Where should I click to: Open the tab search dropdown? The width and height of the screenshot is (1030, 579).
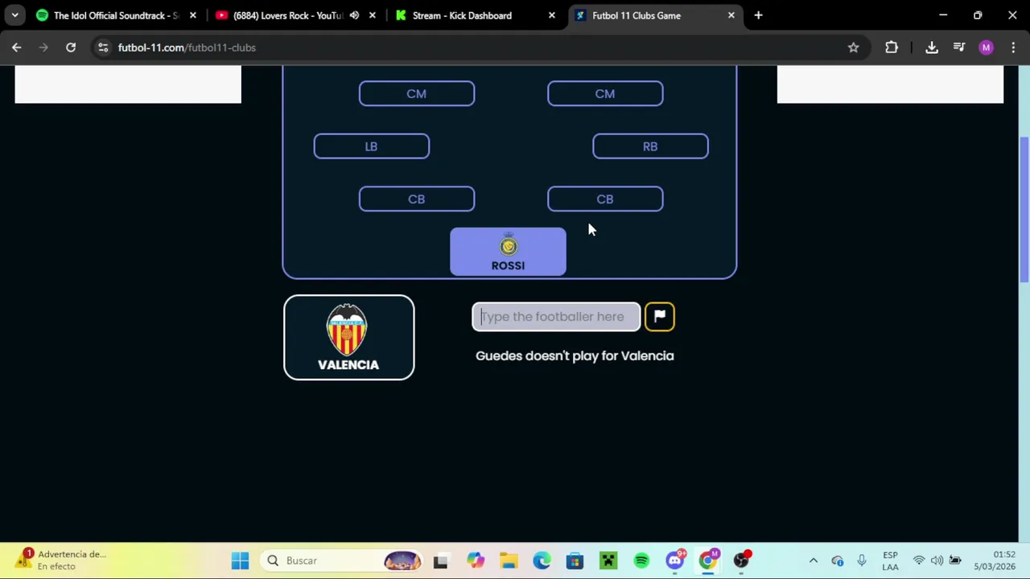(14, 15)
